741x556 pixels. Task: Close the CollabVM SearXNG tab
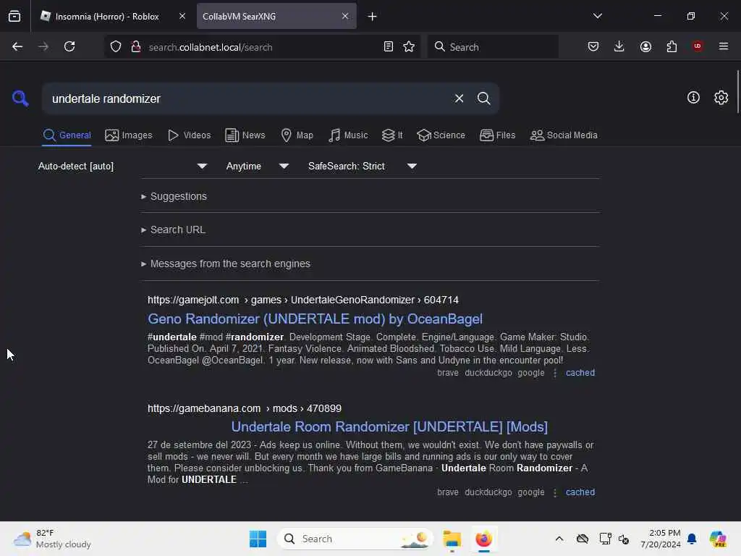(345, 16)
